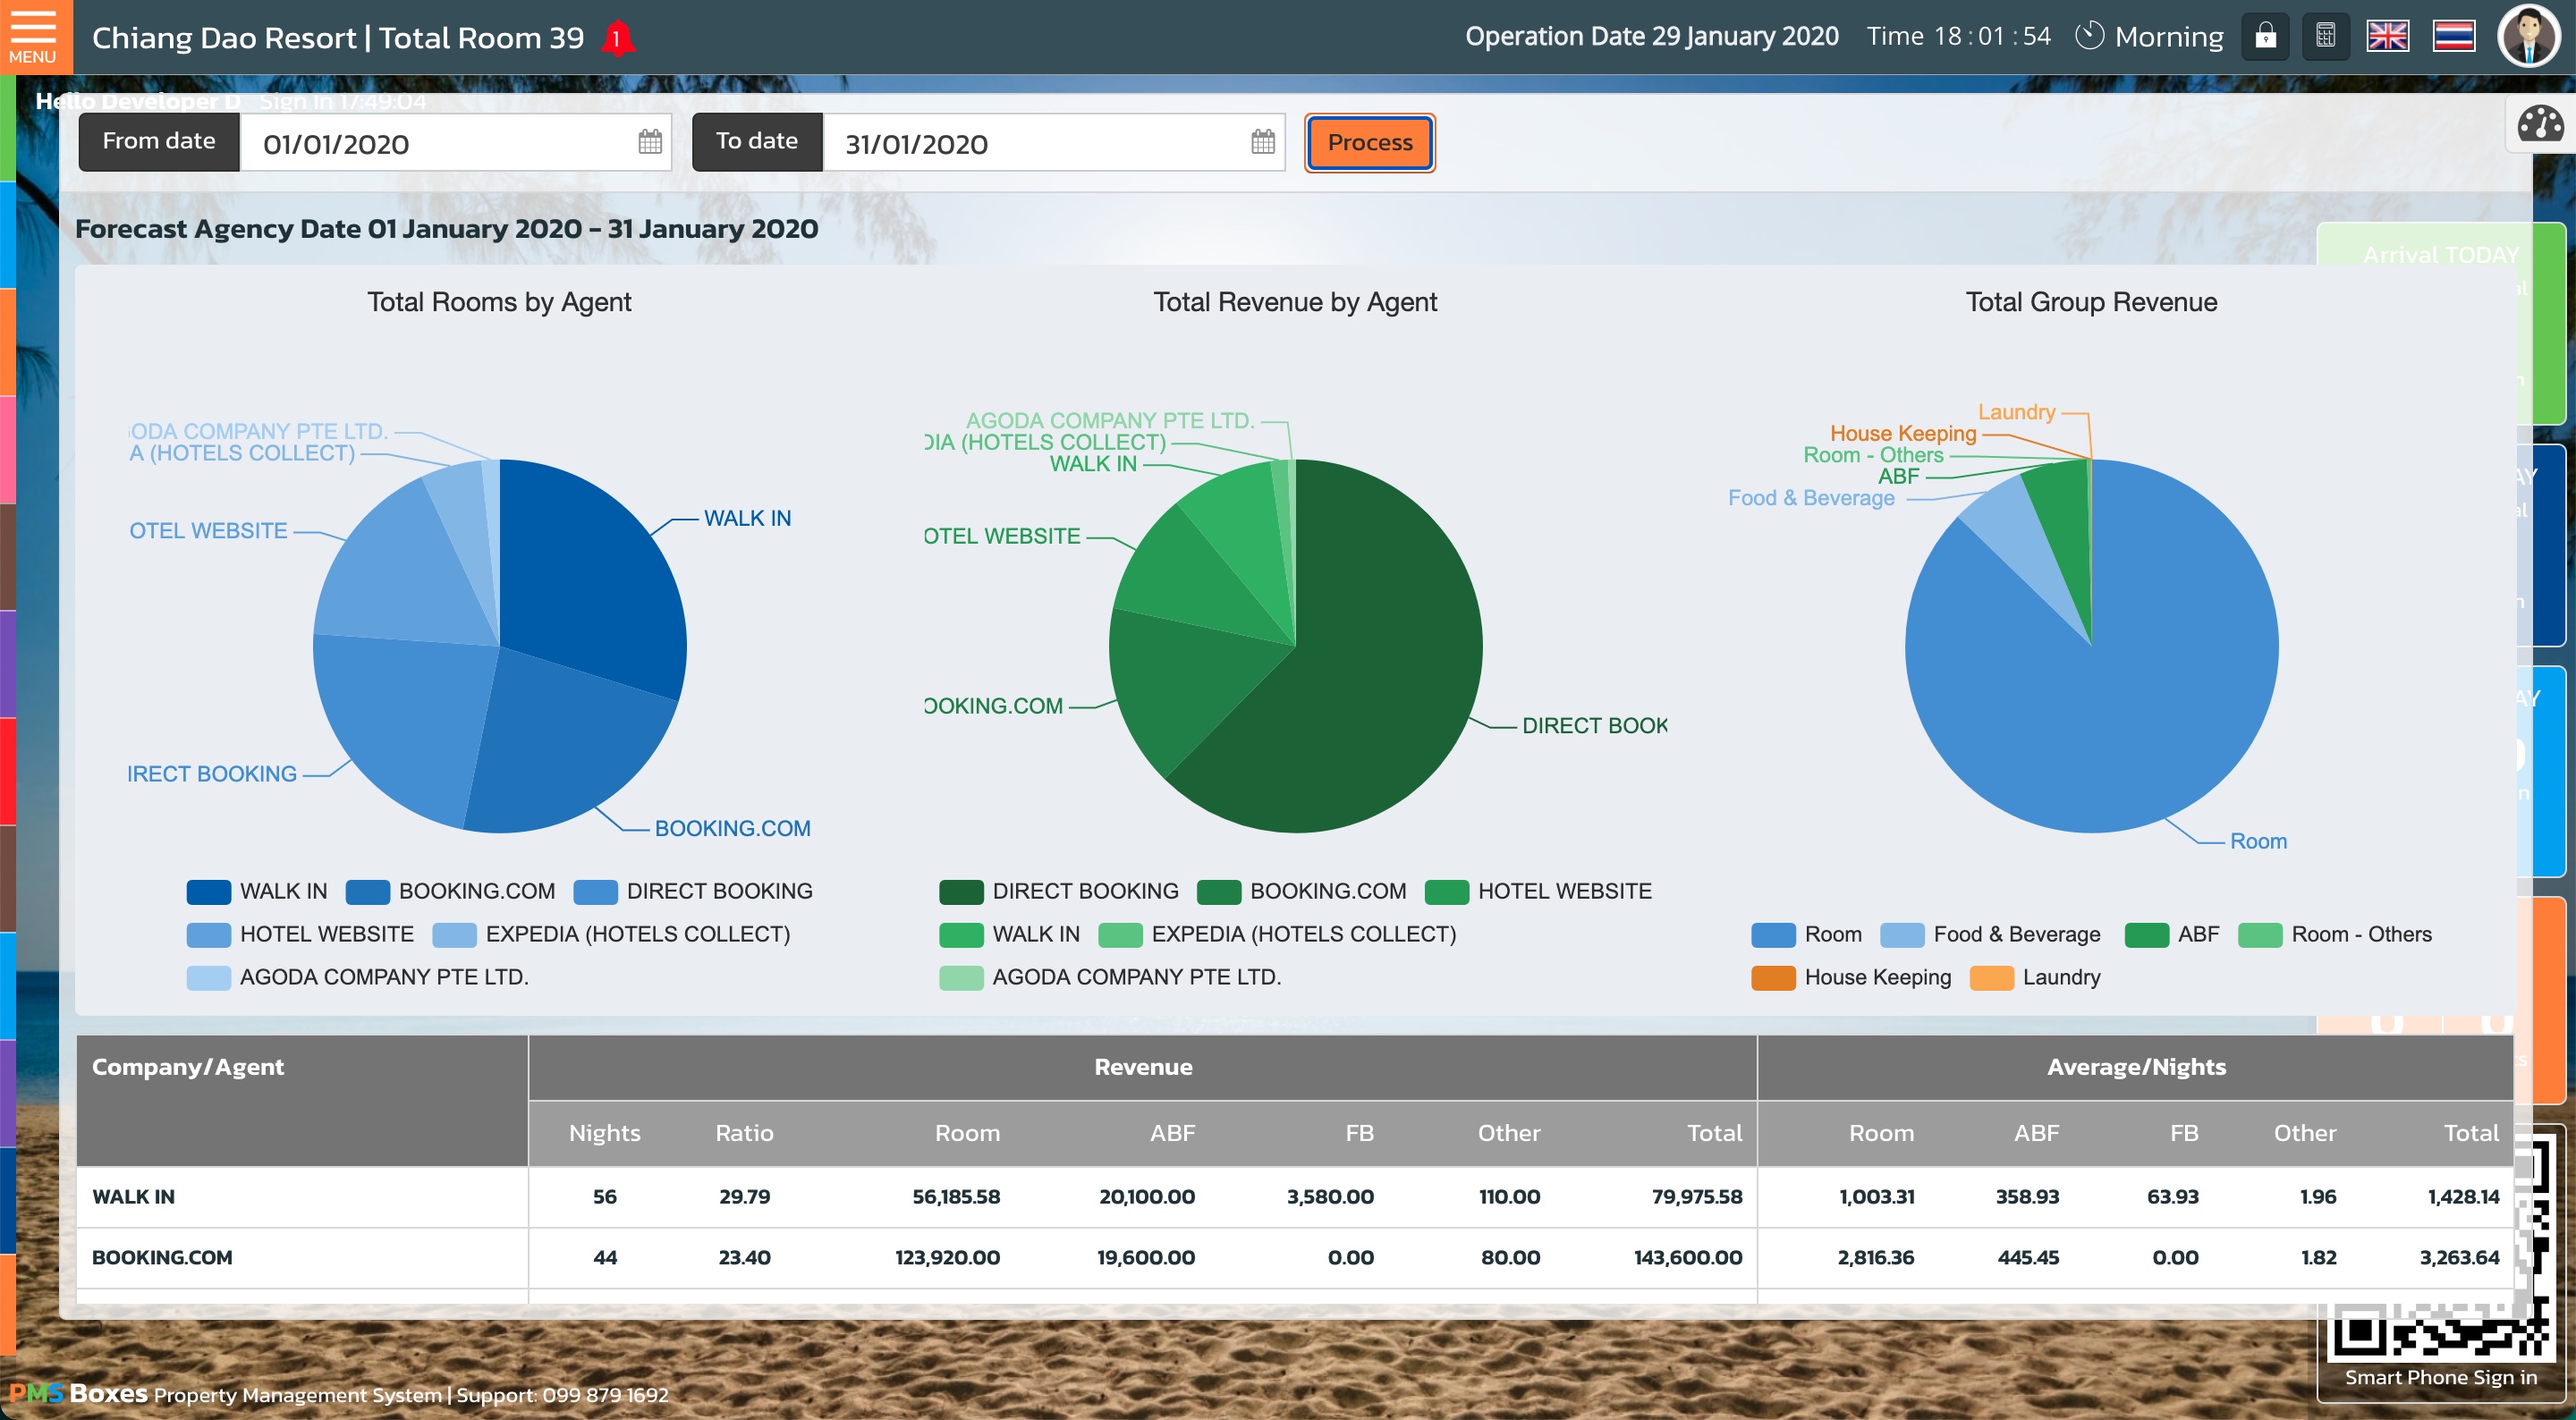This screenshot has height=1420, width=2576.
Task: Toggle DIRECT BOOKING legend in revenue chart
Action: tap(1059, 891)
